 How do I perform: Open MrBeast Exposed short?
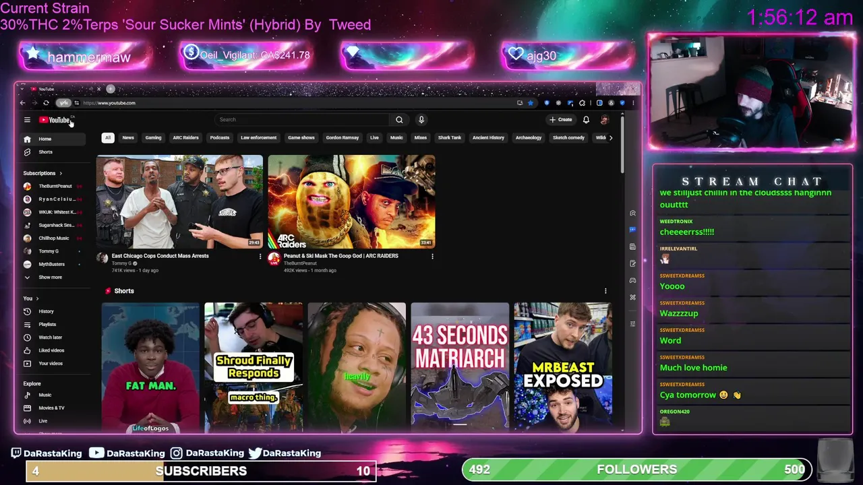click(x=563, y=367)
